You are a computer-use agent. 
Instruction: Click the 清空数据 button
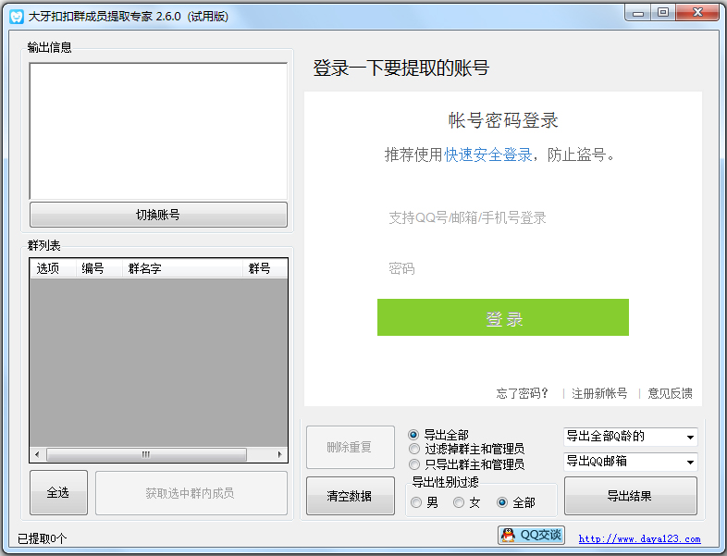tap(350, 496)
